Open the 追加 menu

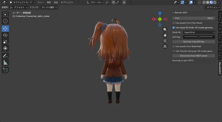click(x=56, y=2)
